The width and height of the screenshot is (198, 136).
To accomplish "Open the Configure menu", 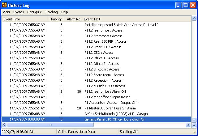I will coord(34,12).
